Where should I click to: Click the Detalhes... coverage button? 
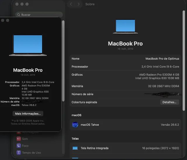pos(169,102)
